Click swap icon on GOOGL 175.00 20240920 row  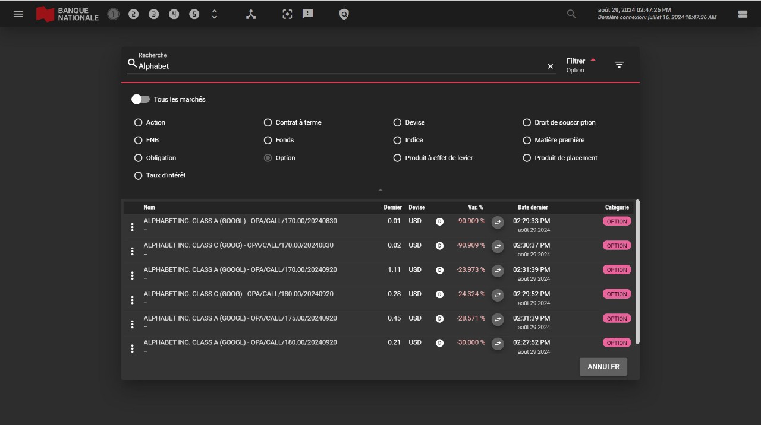(498, 319)
